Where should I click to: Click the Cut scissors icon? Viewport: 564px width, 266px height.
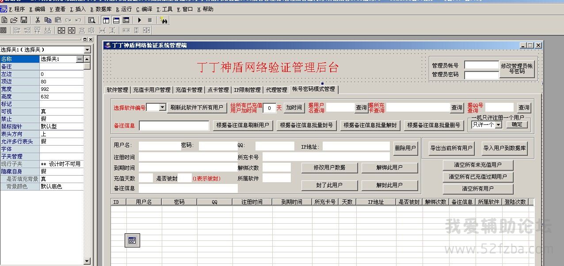tap(38, 20)
